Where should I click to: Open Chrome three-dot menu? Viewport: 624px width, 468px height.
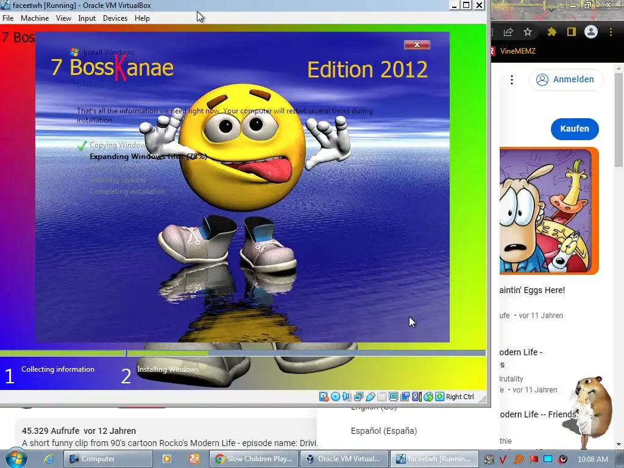point(611,32)
